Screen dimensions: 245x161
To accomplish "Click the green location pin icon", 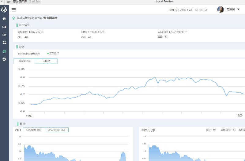I will pos(13,18).
